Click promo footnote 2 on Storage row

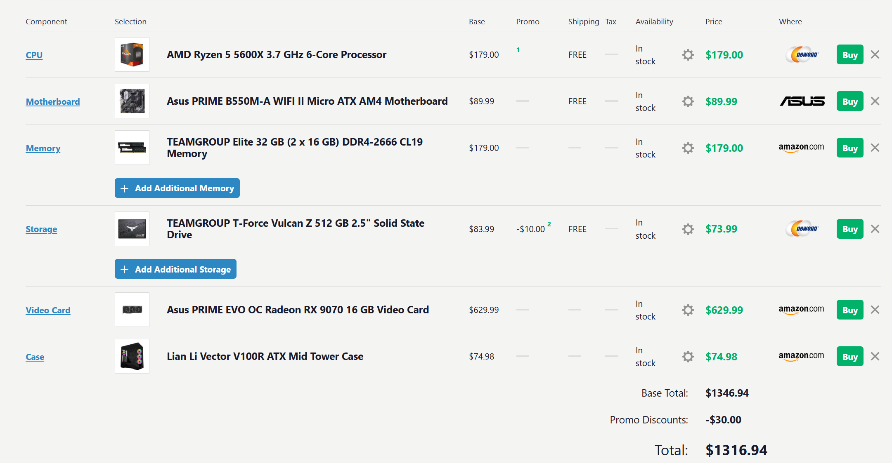[x=549, y=224]
